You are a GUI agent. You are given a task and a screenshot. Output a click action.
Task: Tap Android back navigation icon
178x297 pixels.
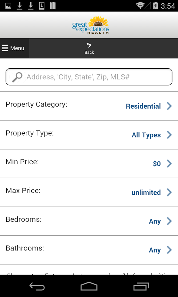point(37,286)
